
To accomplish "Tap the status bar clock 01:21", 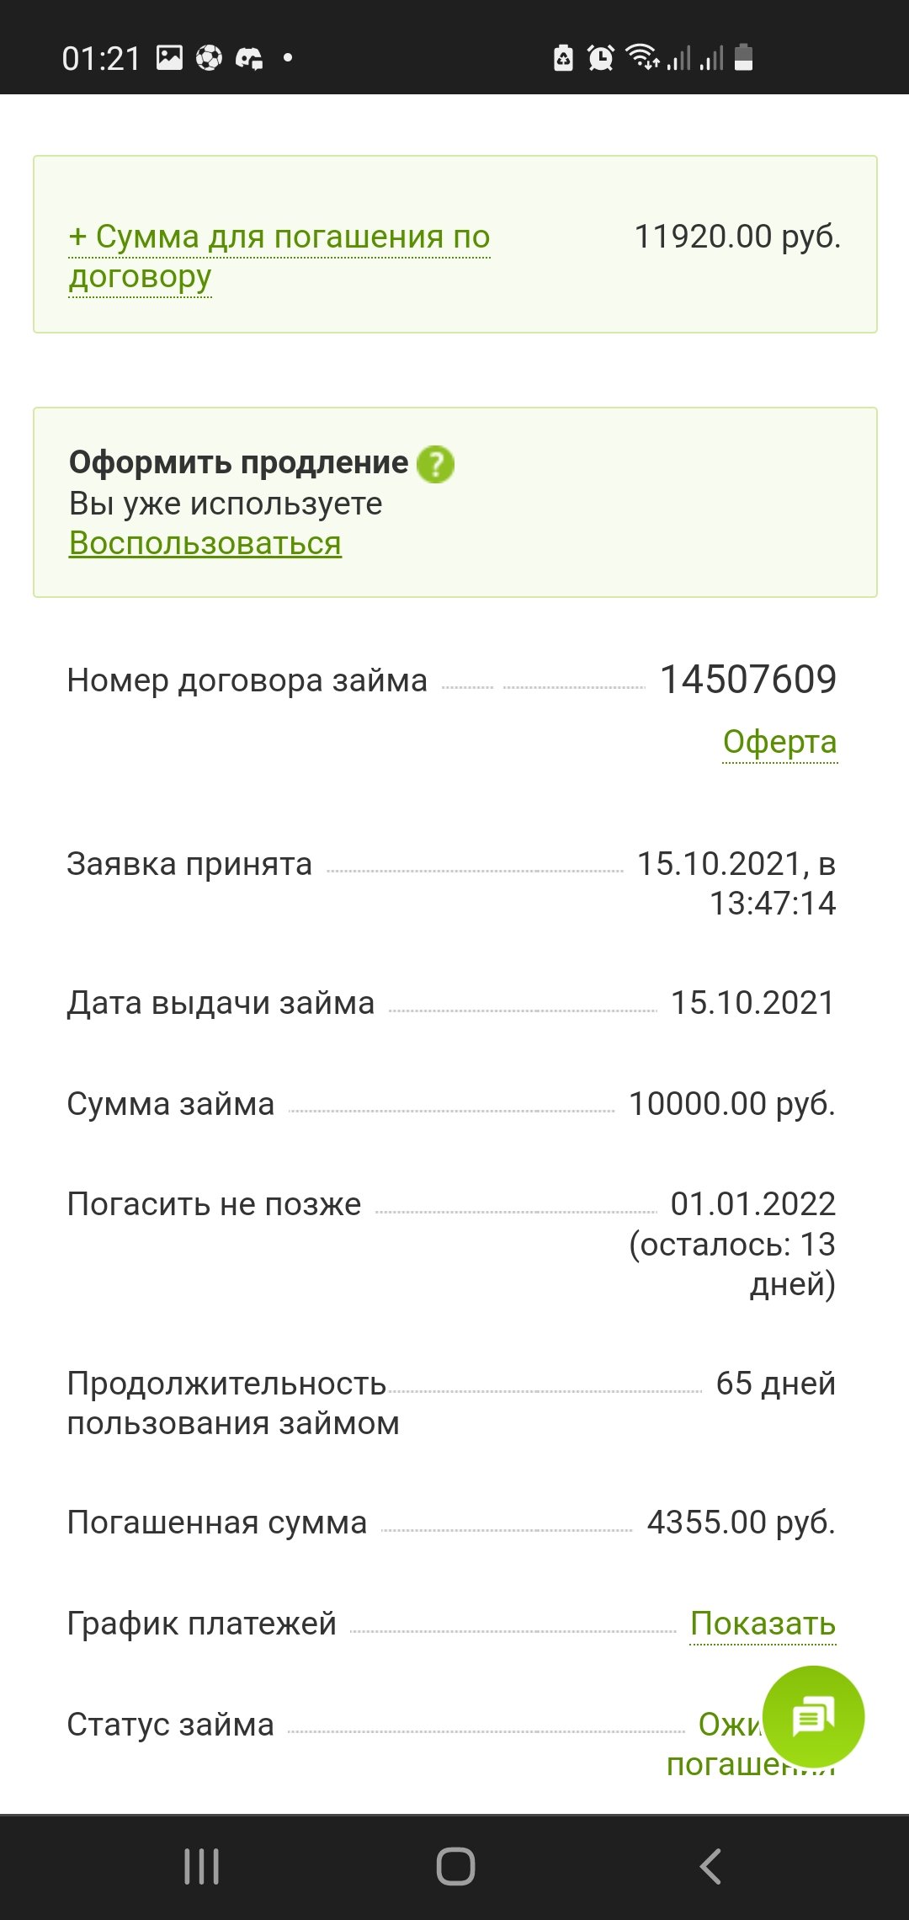I will (101, 59).
